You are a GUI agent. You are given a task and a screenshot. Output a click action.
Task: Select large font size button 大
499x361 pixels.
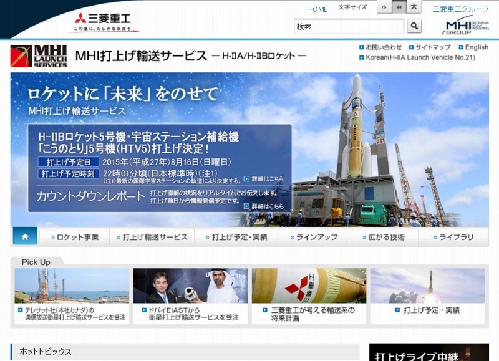pos(414,7)
